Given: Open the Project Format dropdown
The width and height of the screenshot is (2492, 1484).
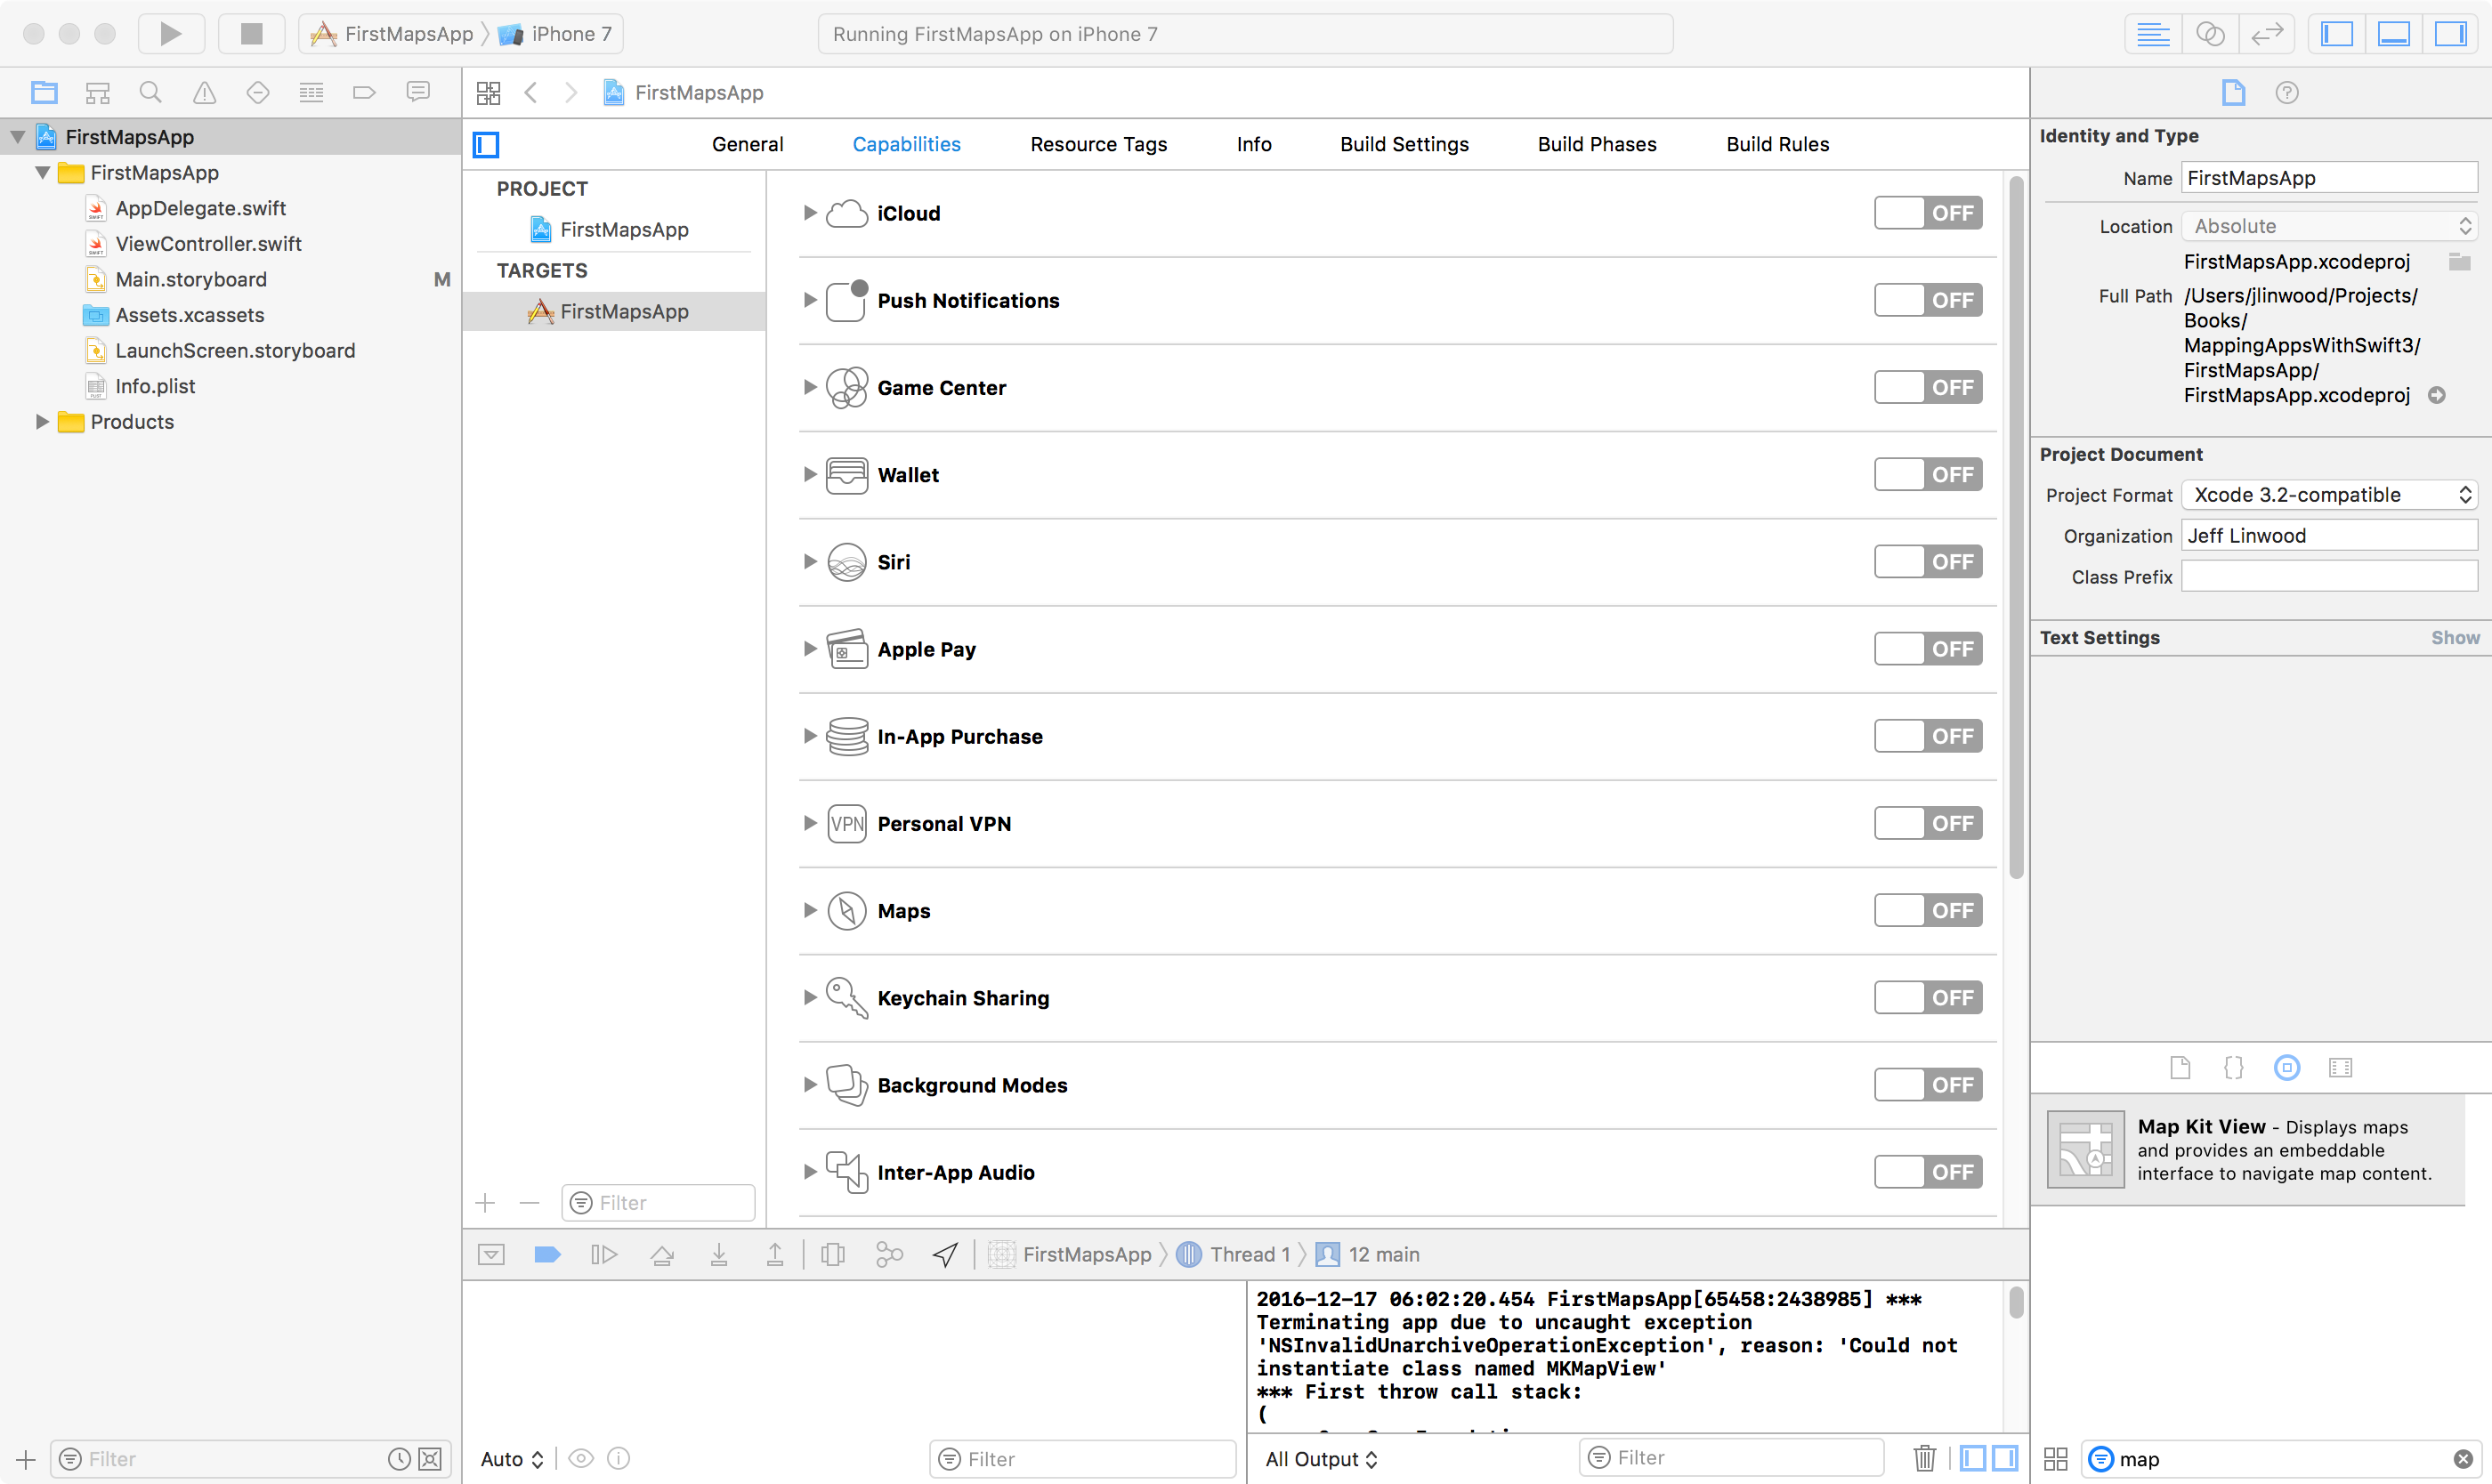Looking at the screenshot, I should [2328, 495].
